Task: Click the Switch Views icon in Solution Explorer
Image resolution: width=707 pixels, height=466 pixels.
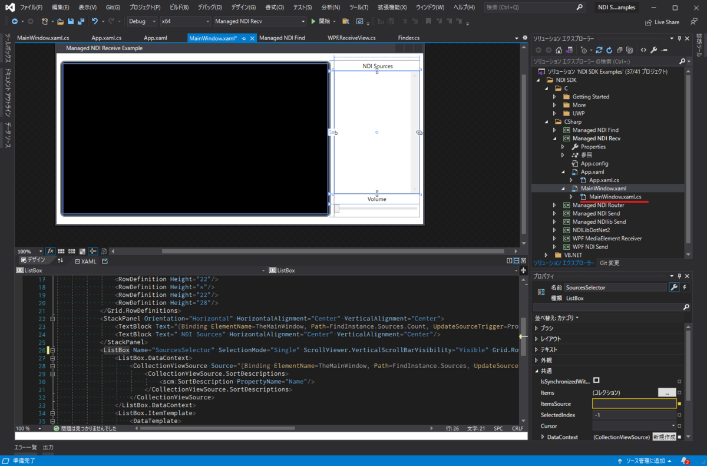Action: point(570,50)
